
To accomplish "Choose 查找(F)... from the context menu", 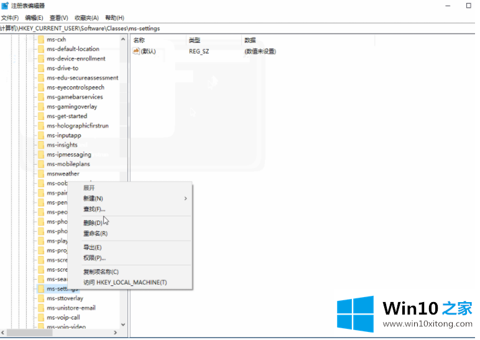I will (x=130, y=209).
